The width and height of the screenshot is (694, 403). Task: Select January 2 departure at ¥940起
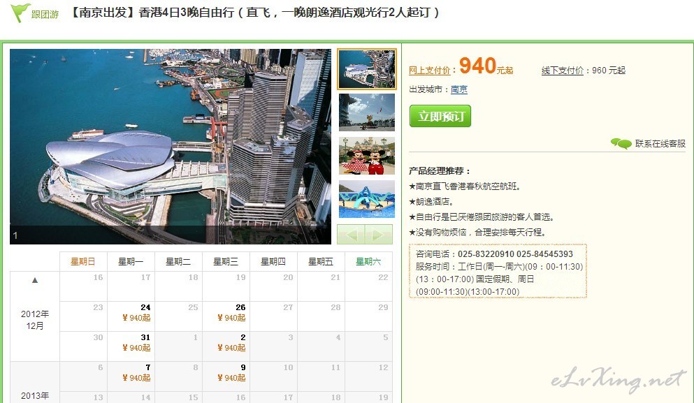[226, 346]
